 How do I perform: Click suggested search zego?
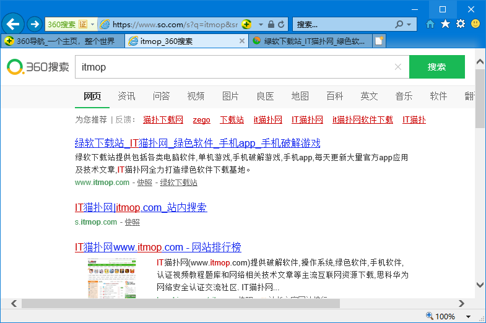coord(201,119)
